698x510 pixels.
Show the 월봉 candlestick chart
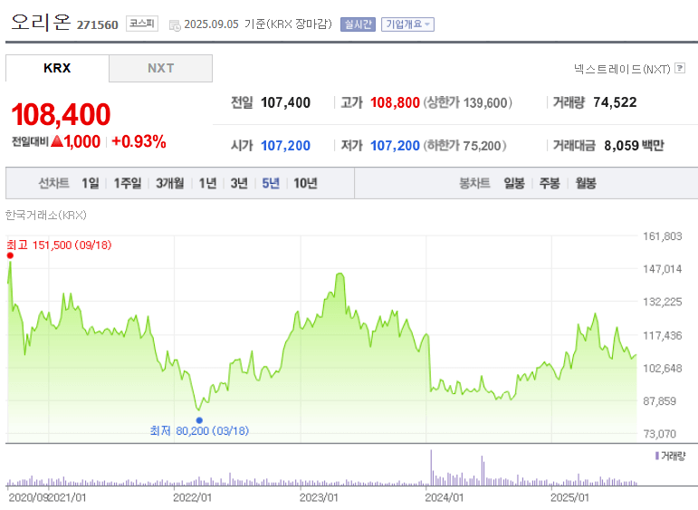tap(586, 183)
